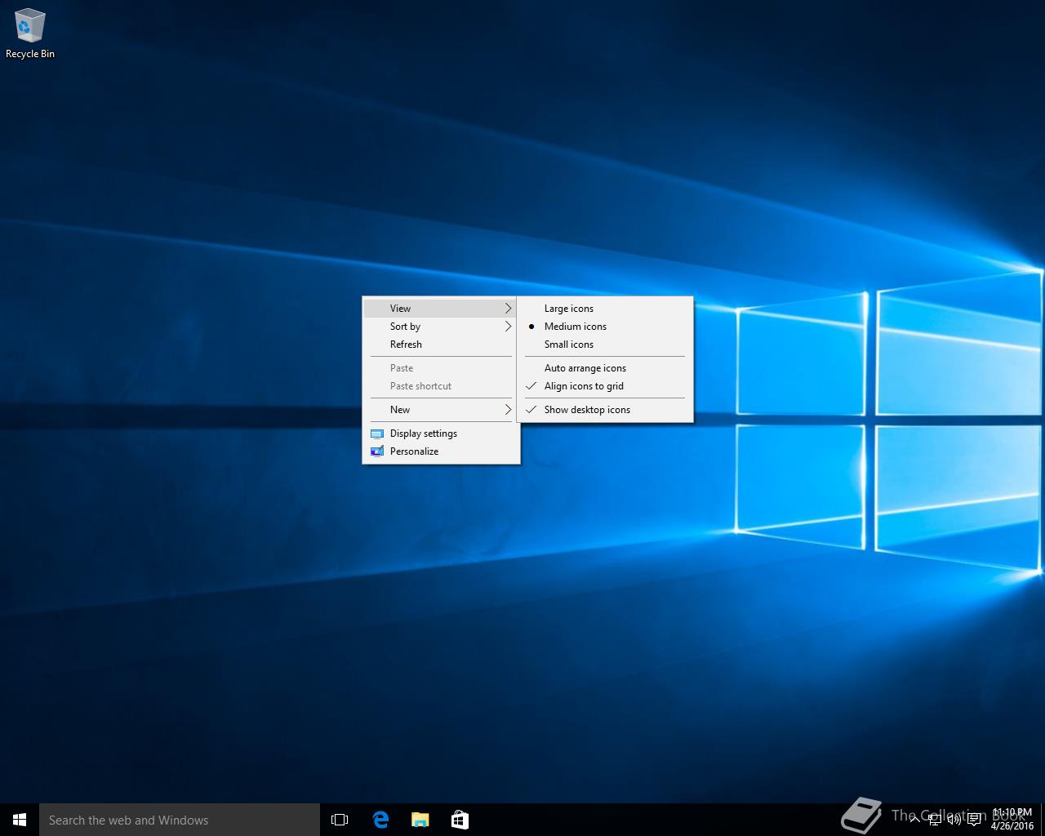1045x836 pixels.
Task: Click the Paste menu entry
Action: point(441,368)
